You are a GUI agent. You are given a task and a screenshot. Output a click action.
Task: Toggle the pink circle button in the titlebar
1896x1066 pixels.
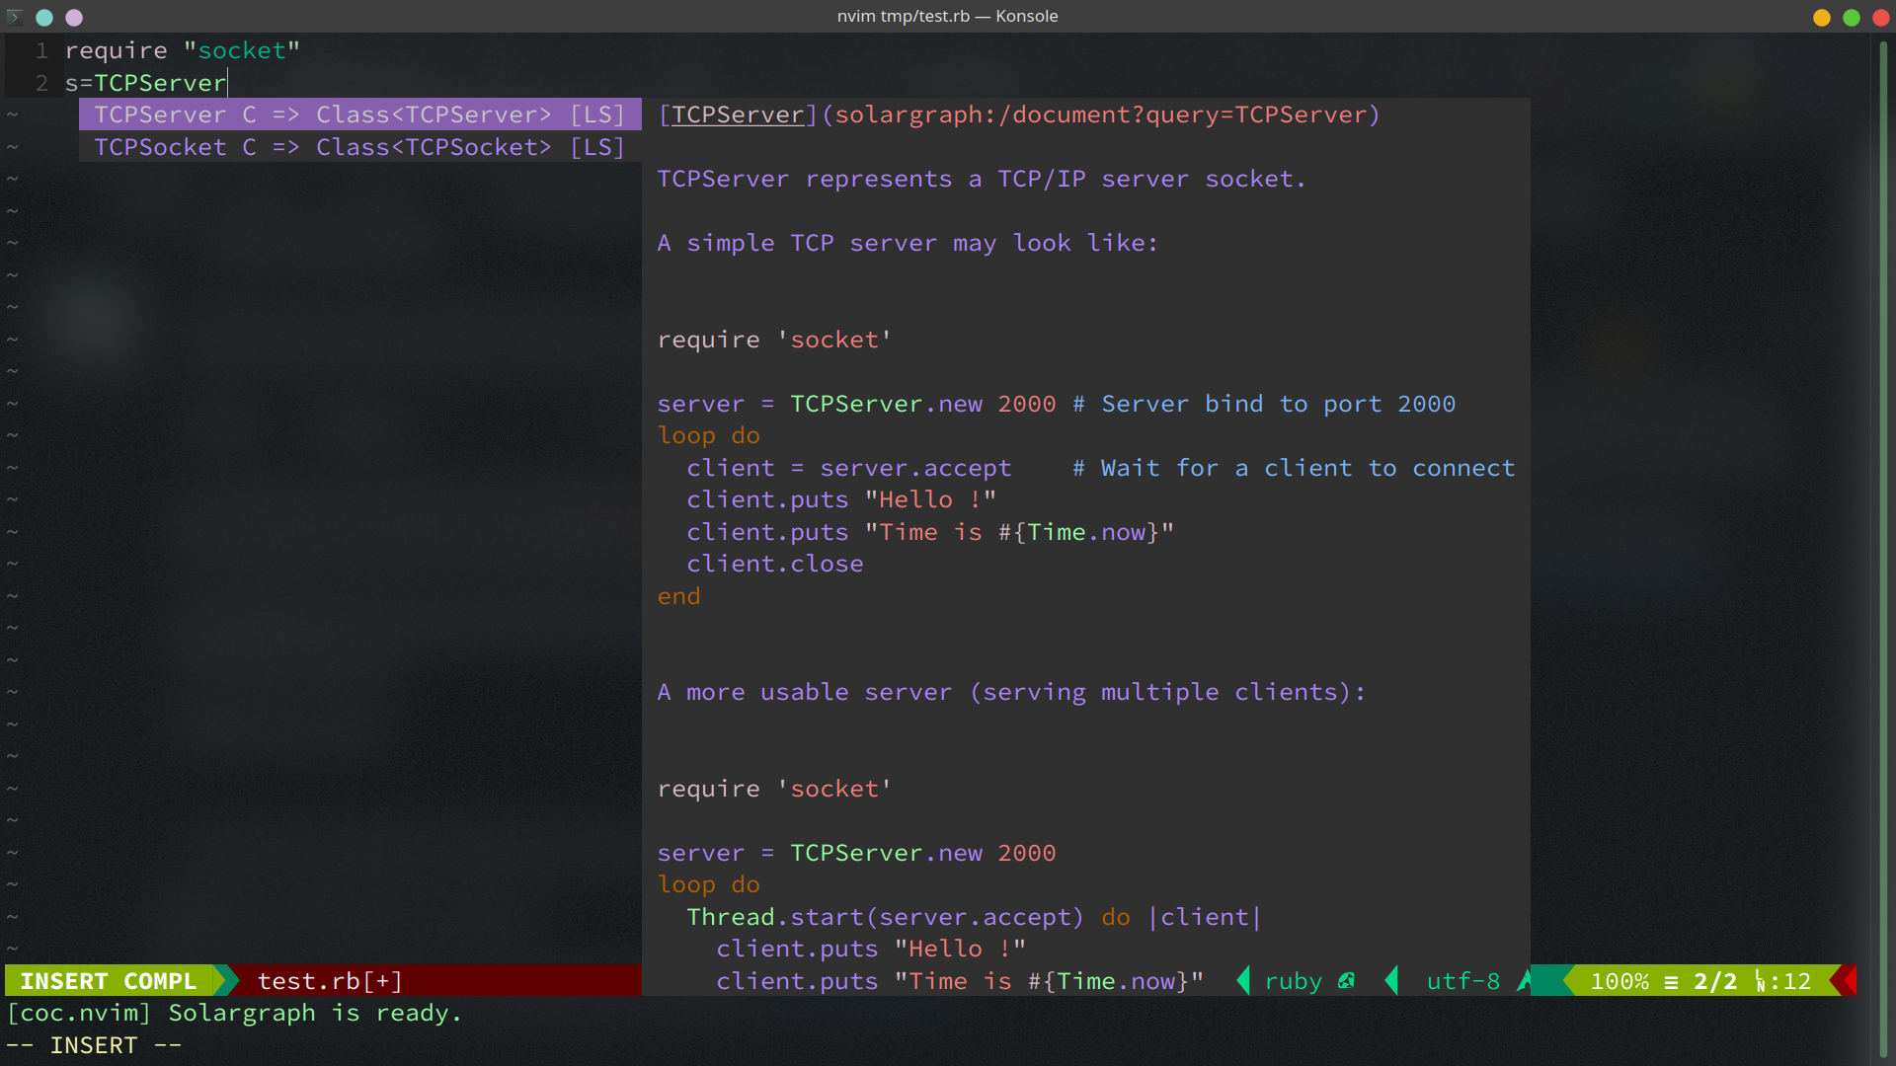74,17
